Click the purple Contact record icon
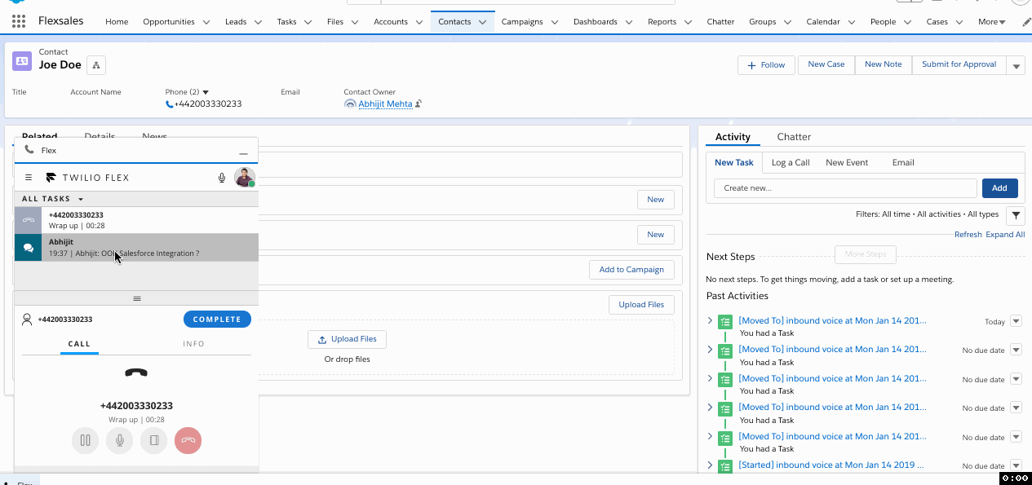This screenshot has height=485, width=1032. click(x=22, y=60)
